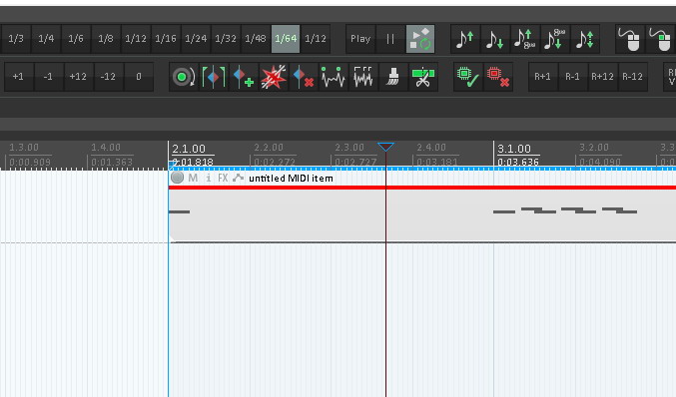Set grid to 1/24
This screenshot has height=397, width=676.
point(196,39)
